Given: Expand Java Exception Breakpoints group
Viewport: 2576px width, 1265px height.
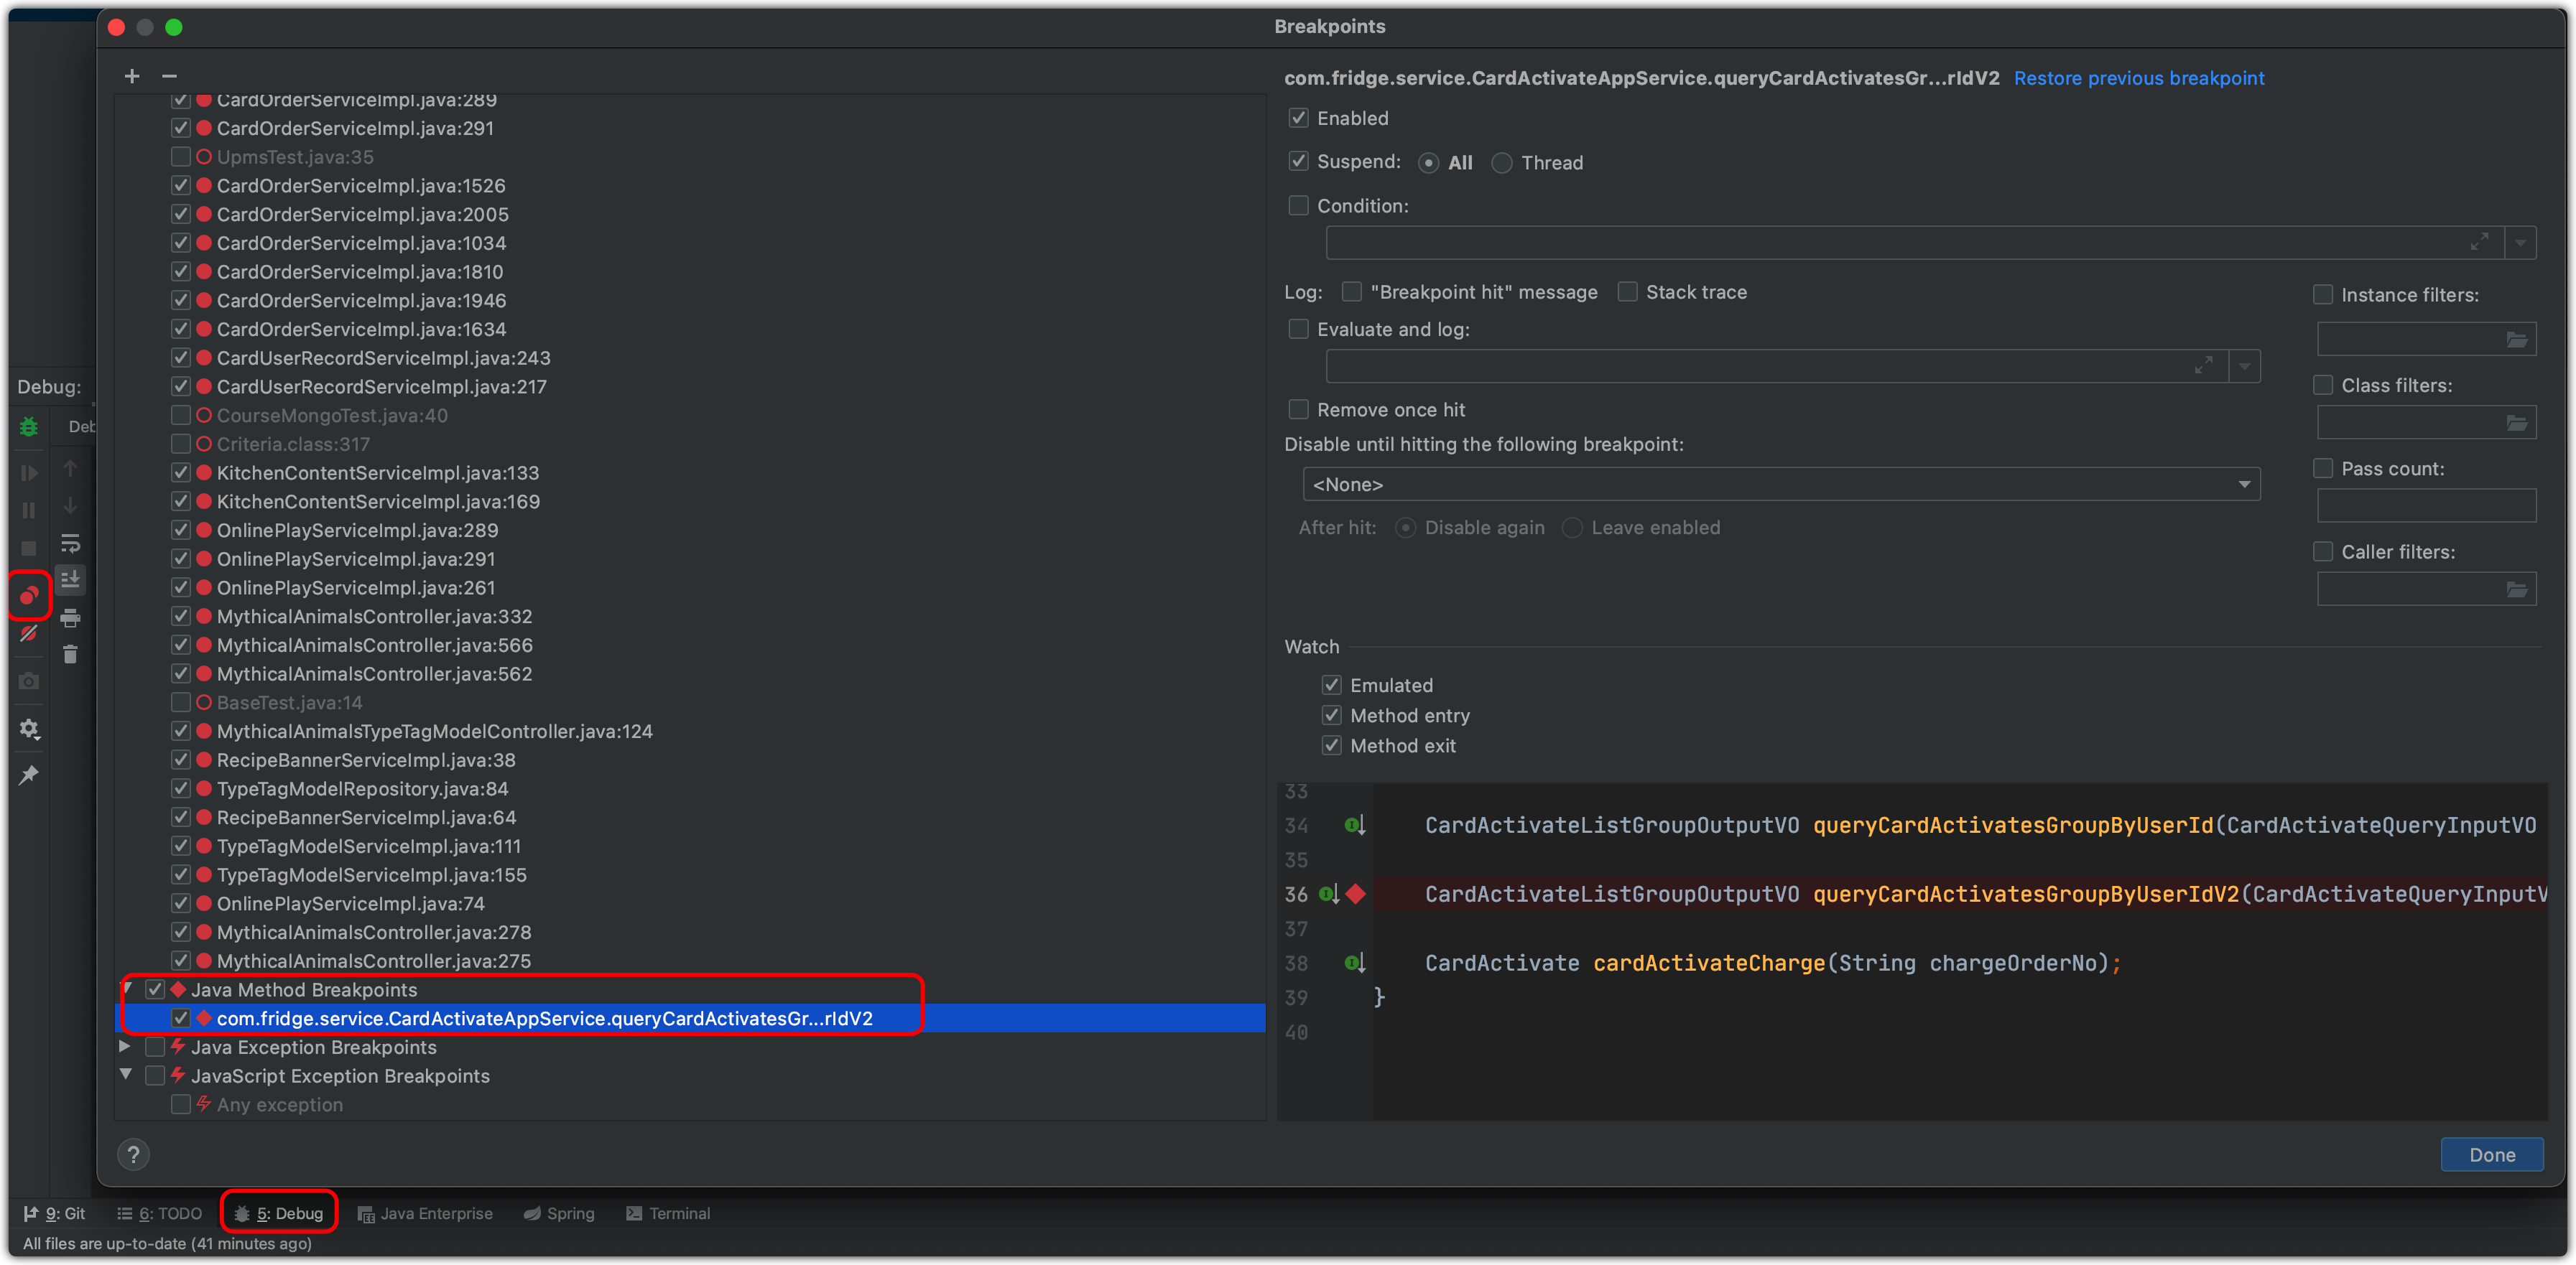Looking at the screenshot, I should pyautogui.click(x=125, y=1046).
